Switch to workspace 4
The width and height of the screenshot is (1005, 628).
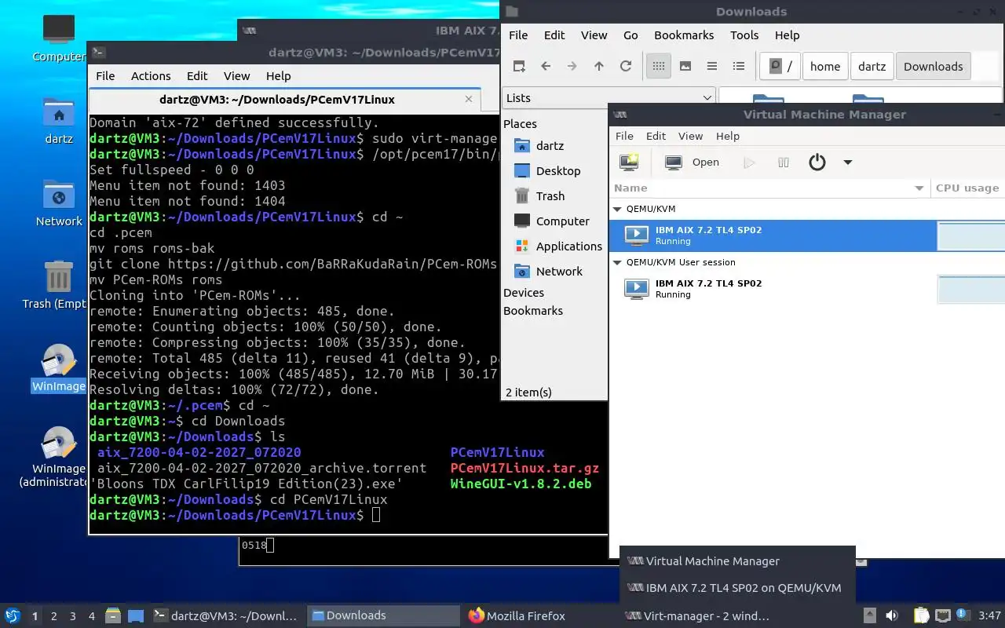coord(92,616)
